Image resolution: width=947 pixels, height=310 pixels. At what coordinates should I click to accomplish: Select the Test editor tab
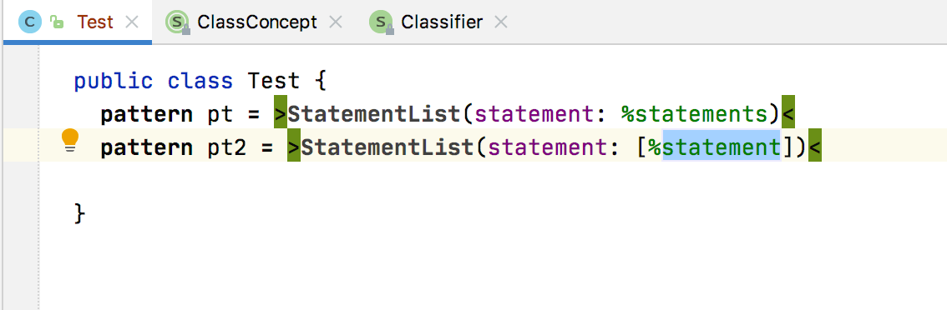pyautogui.click(x=95, y=22)
